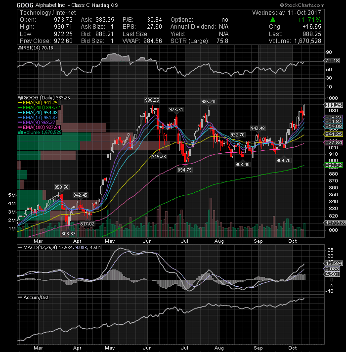Click the Wednesday 11-Oct-2017 date
This screenshot has height=352, width=346.
click(287, 12)
